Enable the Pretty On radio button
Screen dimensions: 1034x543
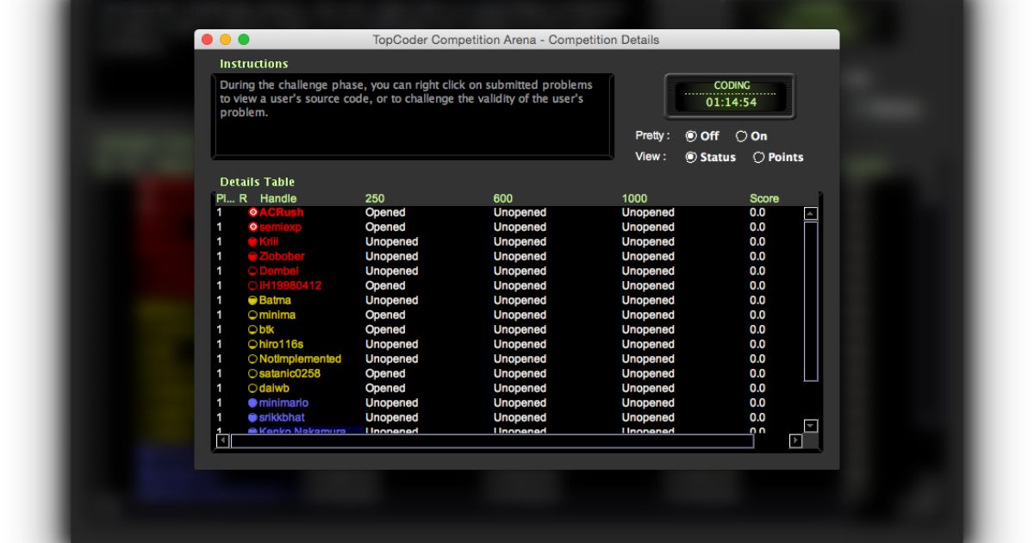(741, 136)
